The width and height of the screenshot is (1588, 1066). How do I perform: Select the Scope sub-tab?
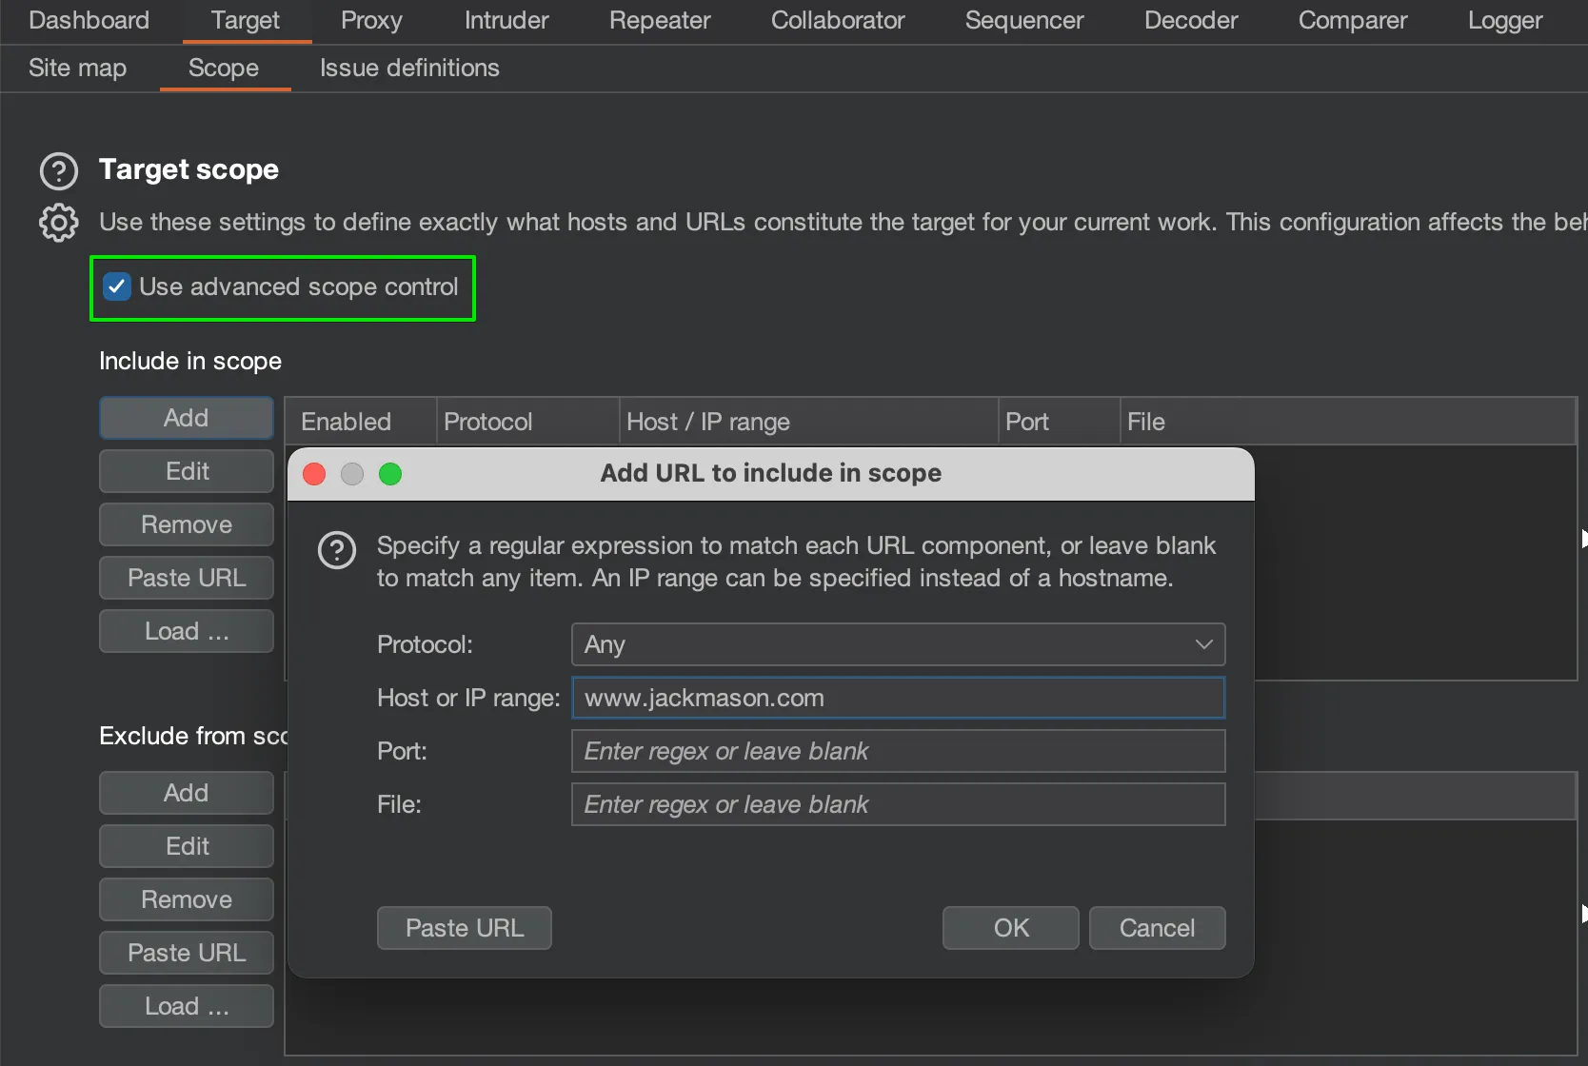click(224, 68)
